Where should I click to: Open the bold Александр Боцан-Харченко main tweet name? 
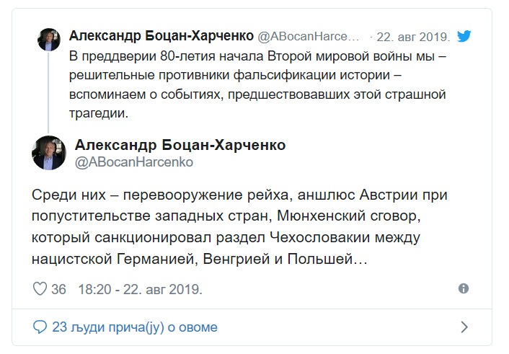pos(180,145)
